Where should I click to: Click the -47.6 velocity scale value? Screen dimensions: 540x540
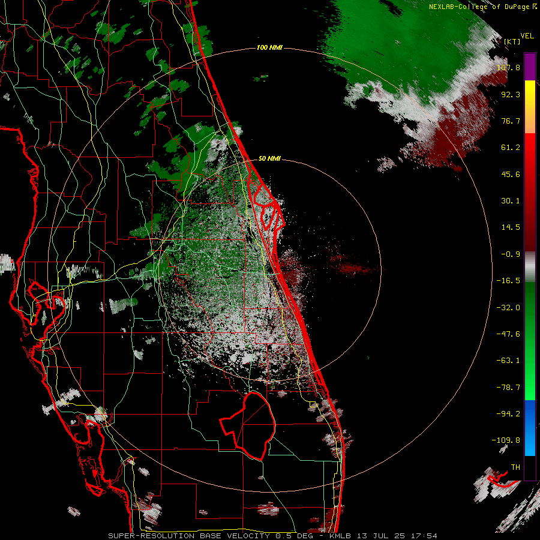[508, 334]
